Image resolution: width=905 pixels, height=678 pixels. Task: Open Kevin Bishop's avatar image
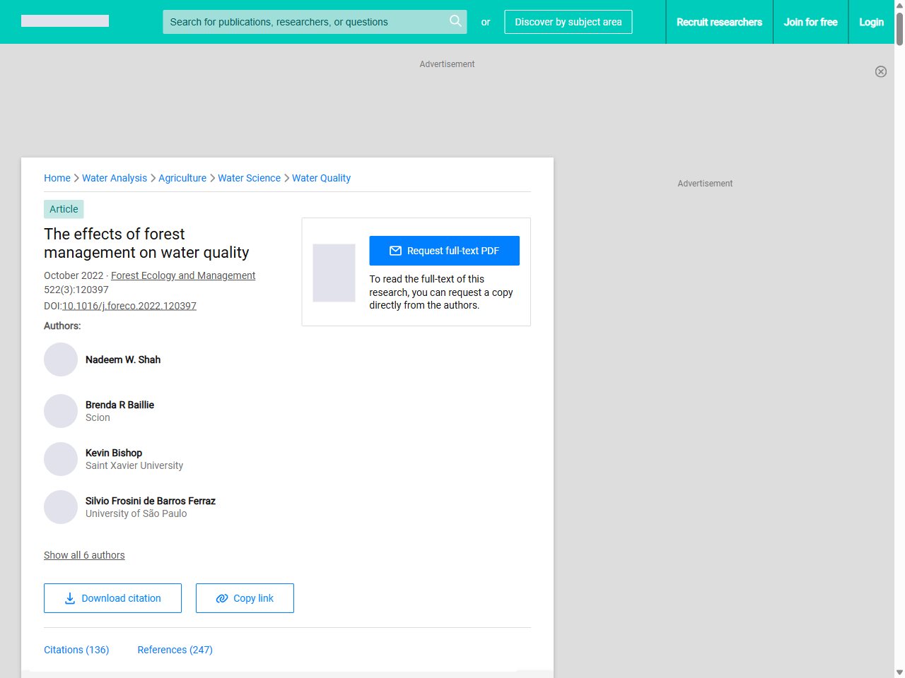[61, 459]
